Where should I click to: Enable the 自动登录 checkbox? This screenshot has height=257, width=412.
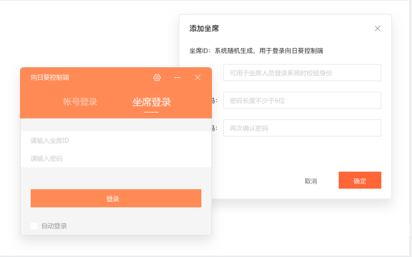click(x=34, y=226)
